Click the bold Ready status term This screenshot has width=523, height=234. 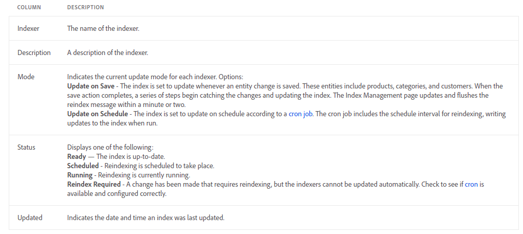click(x=77, y=156)
